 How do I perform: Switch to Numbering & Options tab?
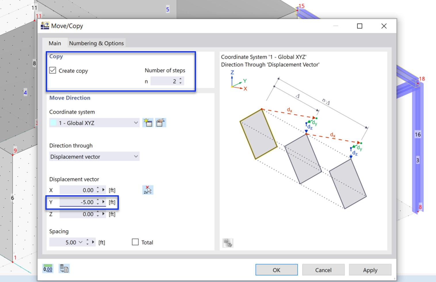96,43
